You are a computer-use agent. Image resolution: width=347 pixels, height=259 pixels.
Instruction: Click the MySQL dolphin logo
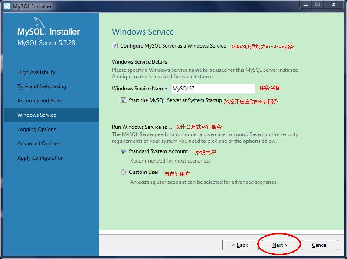pos(39,23)
